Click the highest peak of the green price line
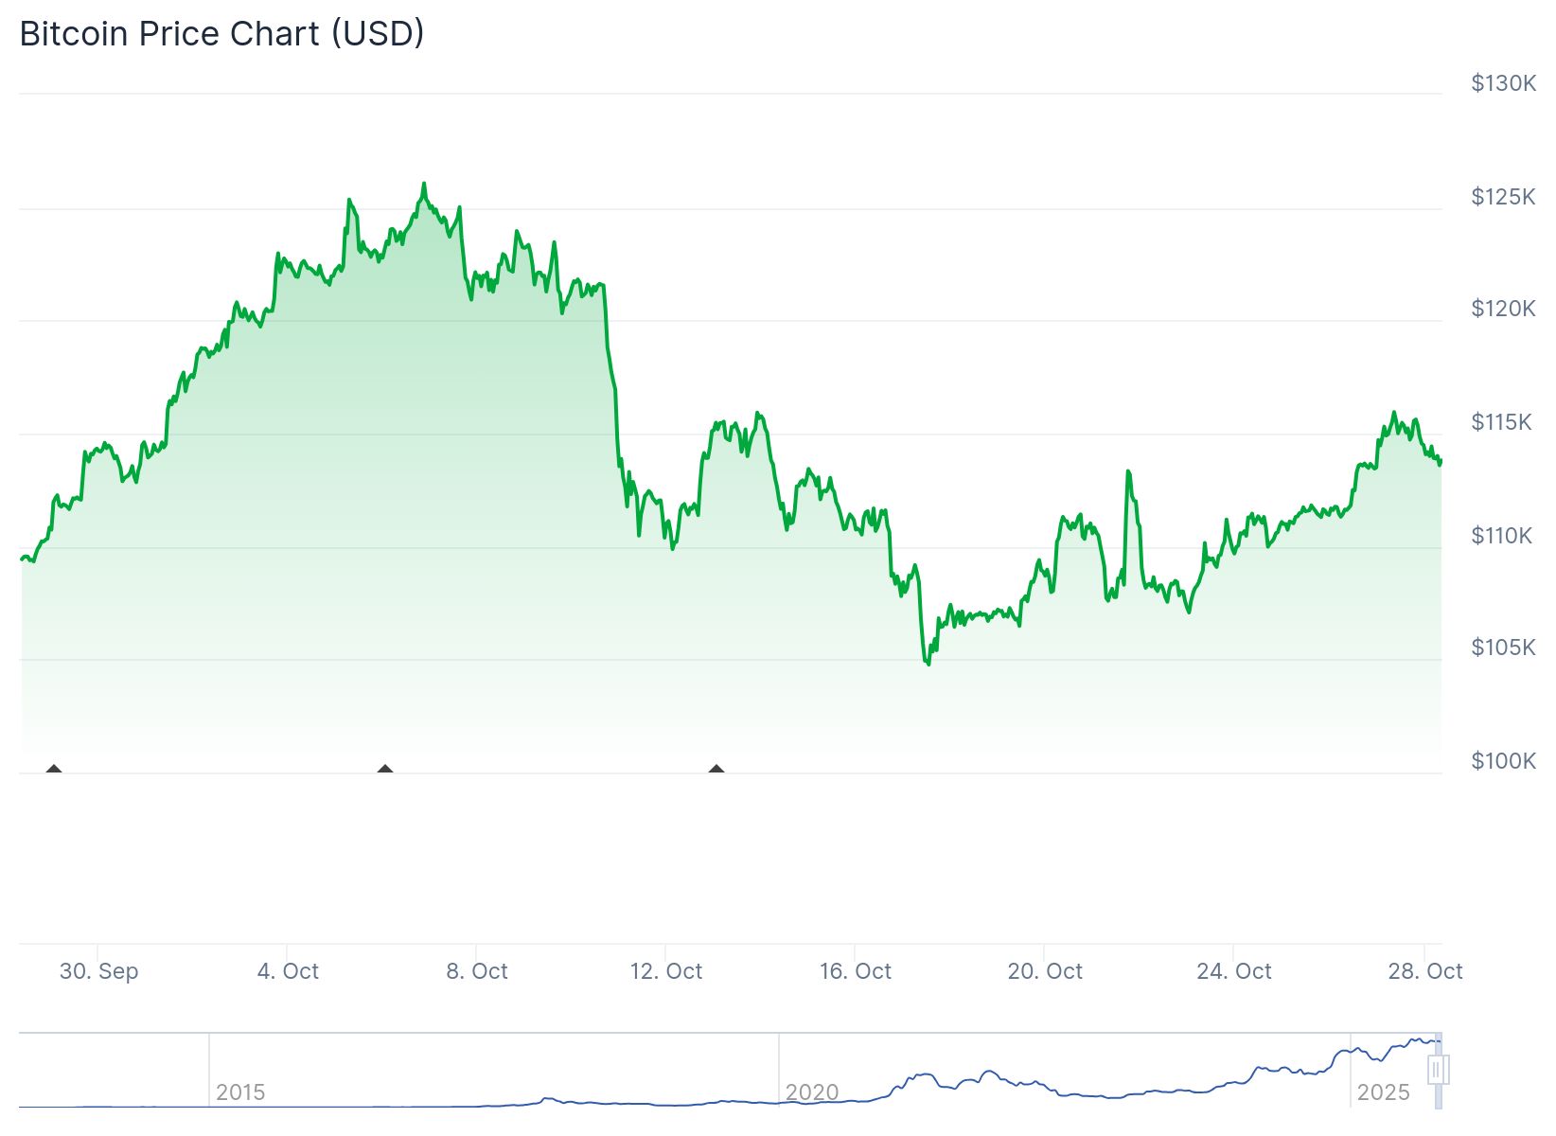This screenshot has width=1556, height=1136. coord(424,184)
